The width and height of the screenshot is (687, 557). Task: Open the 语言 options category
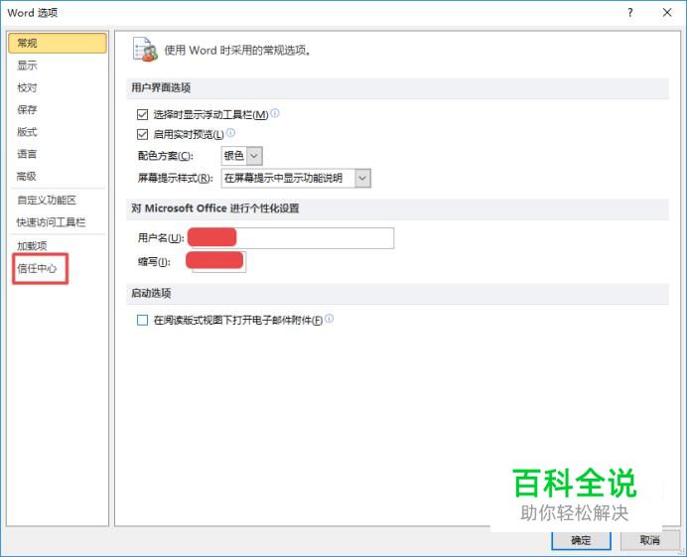pos(27,154)
